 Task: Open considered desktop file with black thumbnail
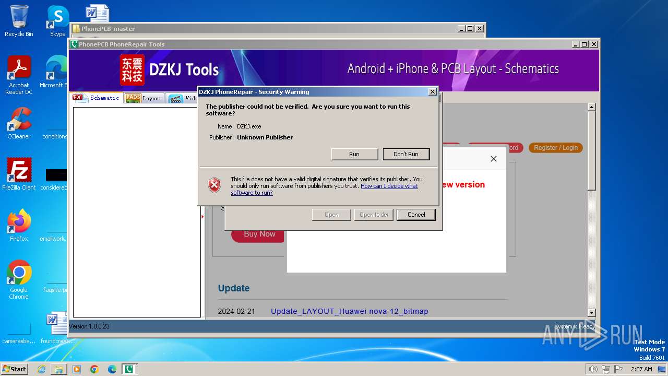coord(55,179)
